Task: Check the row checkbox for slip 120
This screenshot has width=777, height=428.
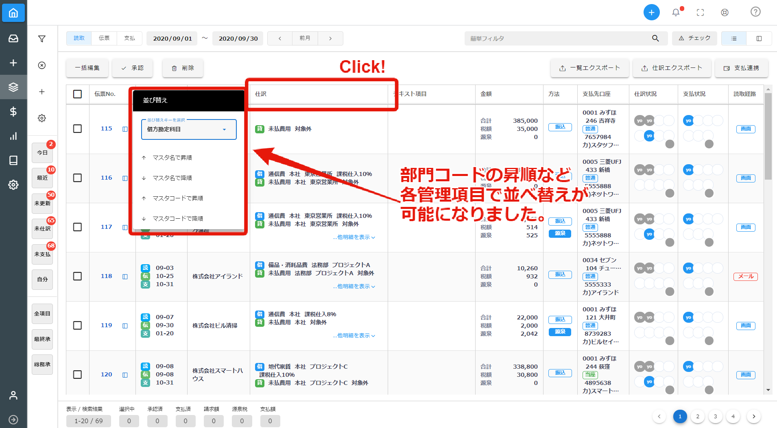Action: point(77,374)
